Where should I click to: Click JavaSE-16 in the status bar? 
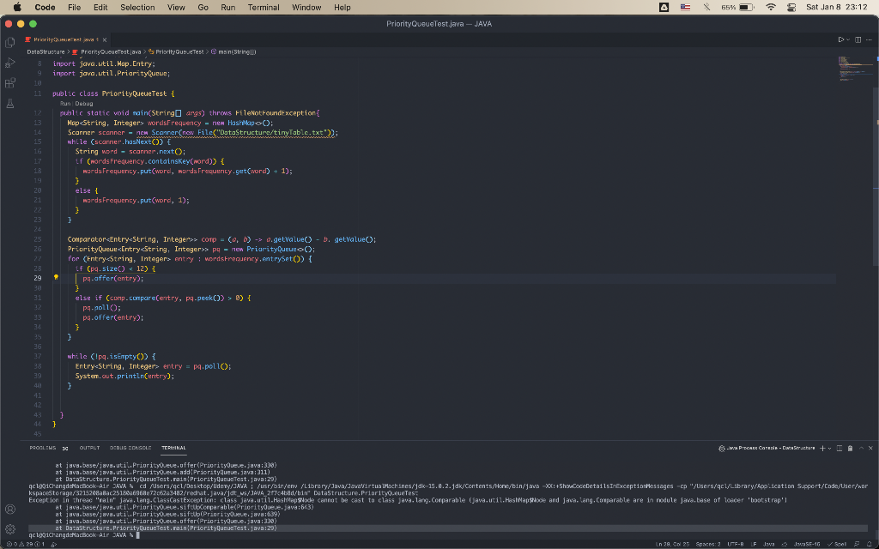pos(807,544)
